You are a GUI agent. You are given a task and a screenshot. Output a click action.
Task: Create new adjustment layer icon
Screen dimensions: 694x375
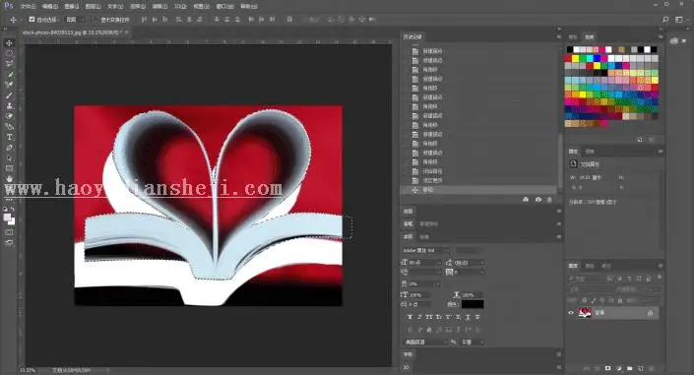pos(619,368)
